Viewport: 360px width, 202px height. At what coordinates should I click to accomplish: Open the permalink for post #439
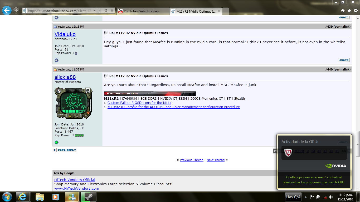(342, 27)
